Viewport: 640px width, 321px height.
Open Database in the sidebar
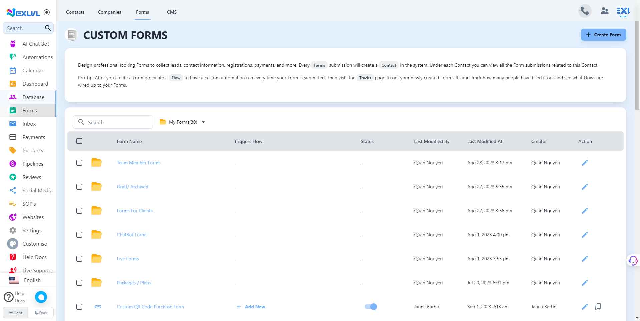[x=28, y=97]
